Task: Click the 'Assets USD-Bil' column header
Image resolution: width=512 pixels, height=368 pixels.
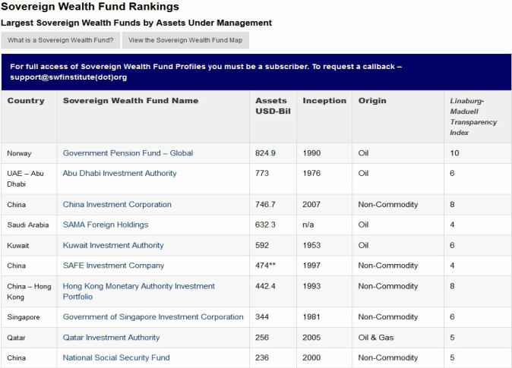Action: (x=272, y=106)
